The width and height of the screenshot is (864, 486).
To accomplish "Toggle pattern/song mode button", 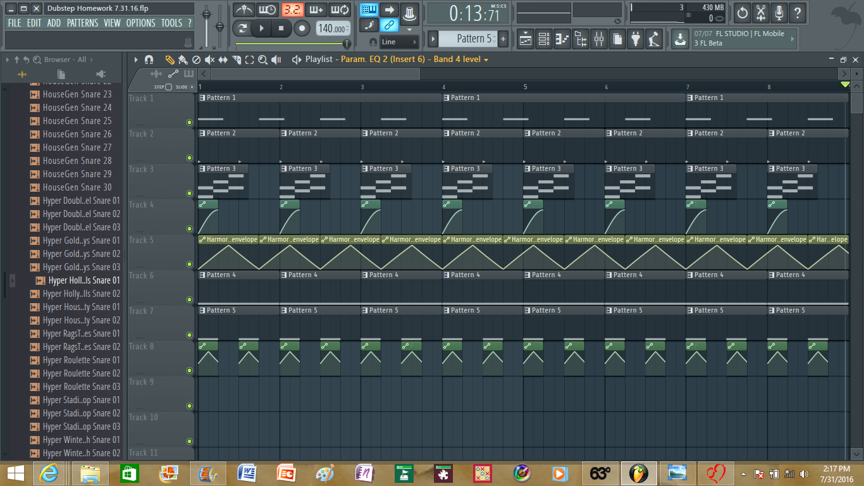I will click(x=242, y=28).
